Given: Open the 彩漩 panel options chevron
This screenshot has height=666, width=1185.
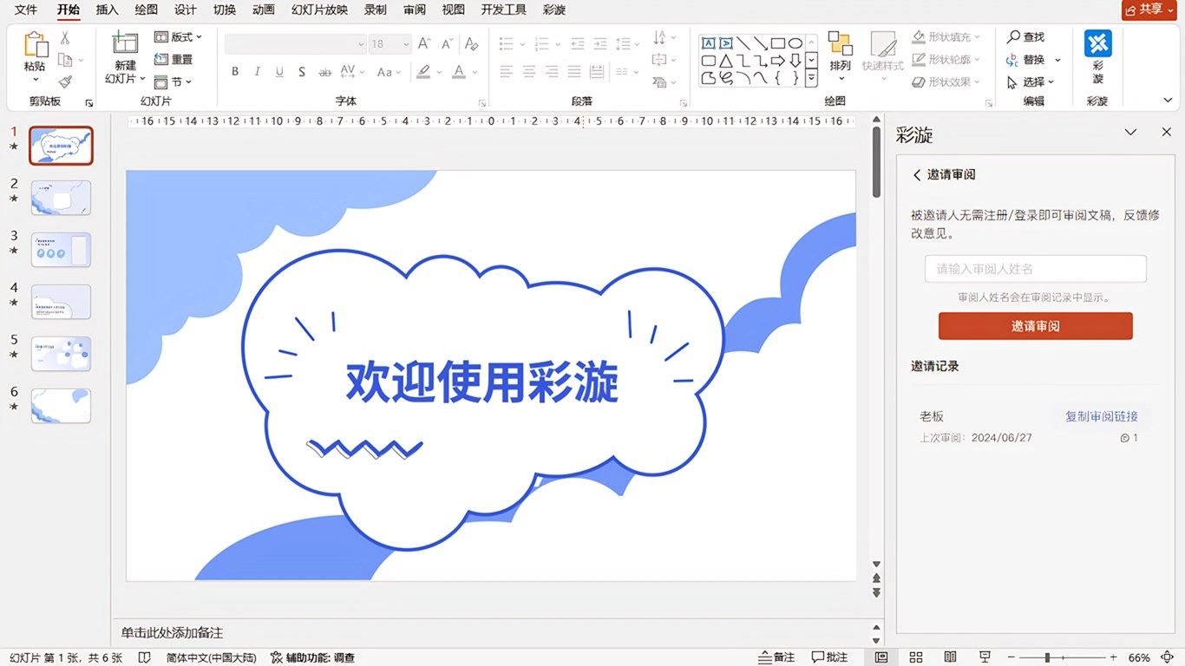Looking at the screenshot, I should [1130, 133].
